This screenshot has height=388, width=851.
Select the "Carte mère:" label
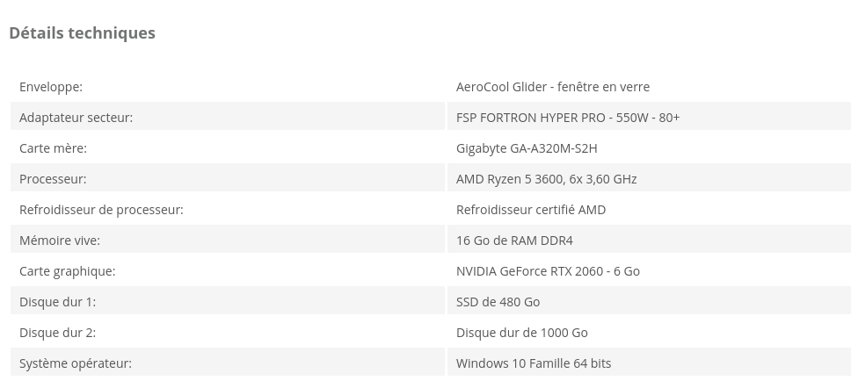point(53,148)
